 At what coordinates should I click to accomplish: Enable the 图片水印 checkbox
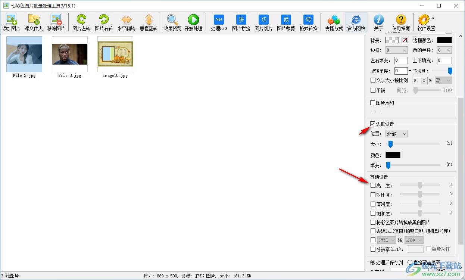point(373,103)
